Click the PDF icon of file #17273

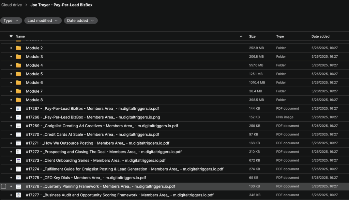point(18,160)
